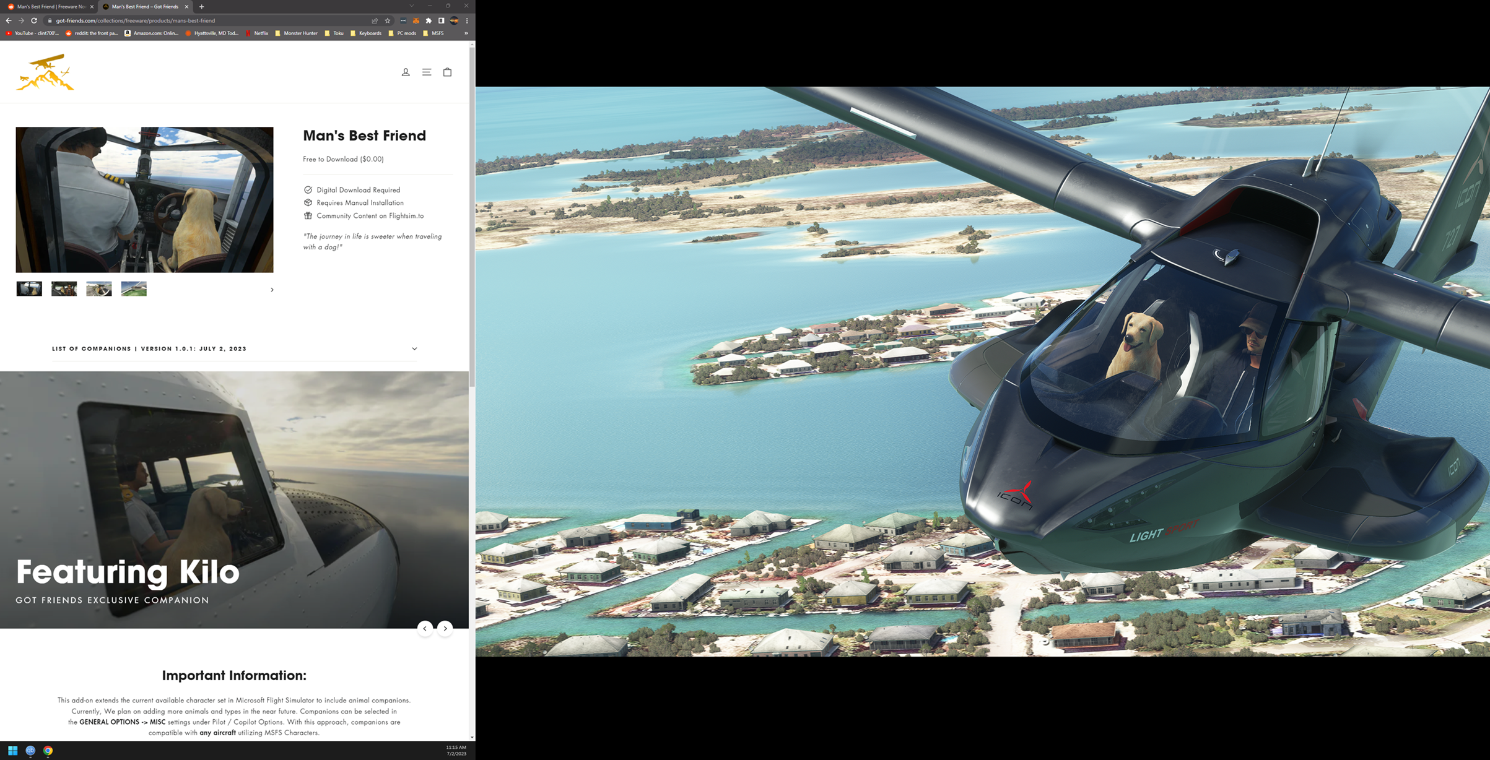
Task: Click 'Free to Download ($0.00)' price text
Action: pyautogui.click(x=343, y=159)
